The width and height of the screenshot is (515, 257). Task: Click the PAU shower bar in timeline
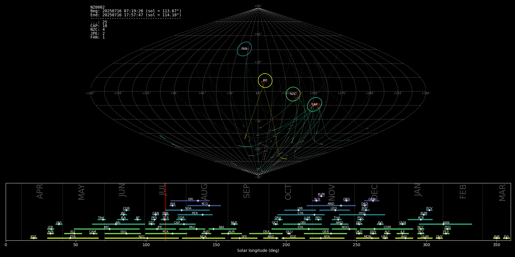point(192,229)
